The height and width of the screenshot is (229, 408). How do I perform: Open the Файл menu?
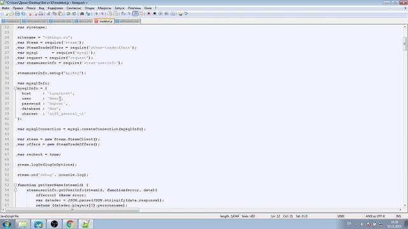pyautogui.click(x=6, y=8)
